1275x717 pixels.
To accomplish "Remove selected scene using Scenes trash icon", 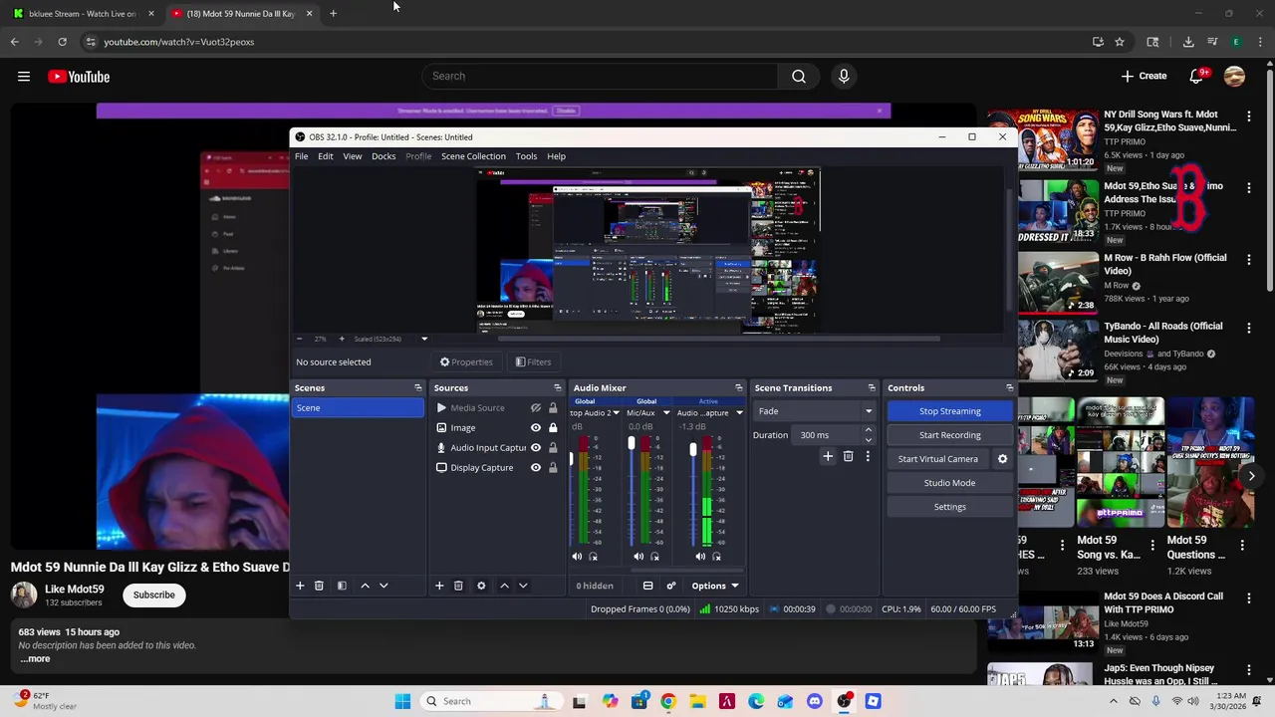I will [x=319, y=586].
